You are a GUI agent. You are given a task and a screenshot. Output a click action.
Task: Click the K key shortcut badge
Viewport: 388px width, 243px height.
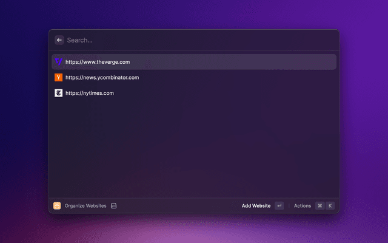[330, 206]
